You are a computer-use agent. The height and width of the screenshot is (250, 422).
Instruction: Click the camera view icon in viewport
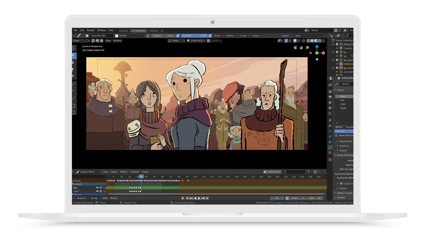(x=295, y=48)
